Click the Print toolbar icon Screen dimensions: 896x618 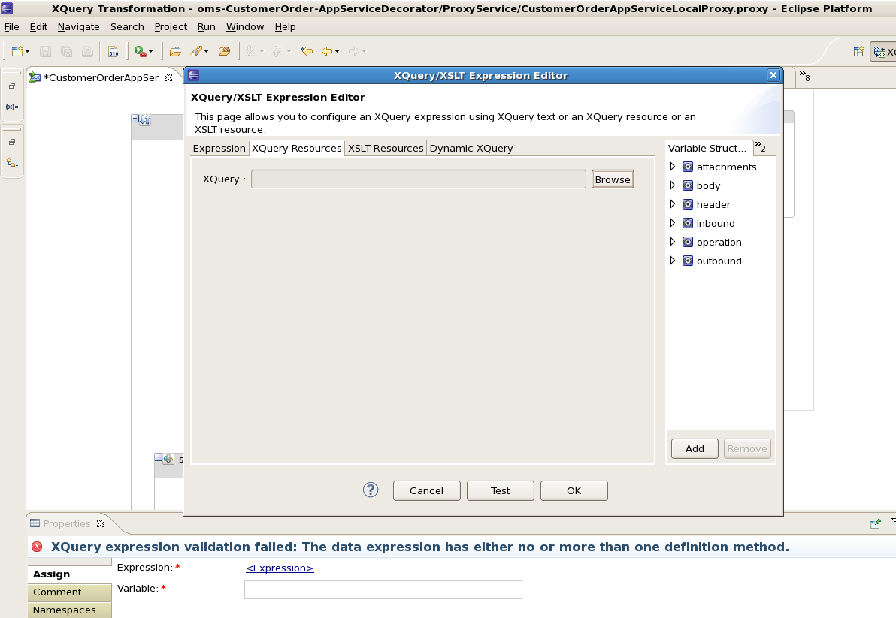point(87,51)
